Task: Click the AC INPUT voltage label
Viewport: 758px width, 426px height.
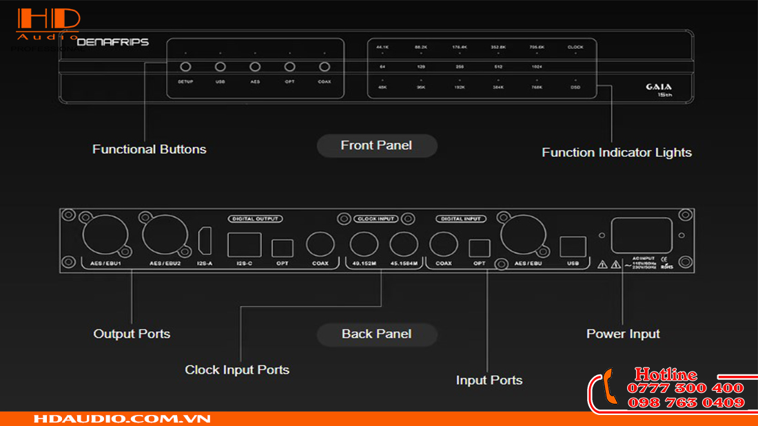Action: (644, 263)
